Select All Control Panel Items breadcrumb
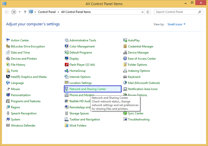This screenshot has width=208, height=146. point(76,12)
